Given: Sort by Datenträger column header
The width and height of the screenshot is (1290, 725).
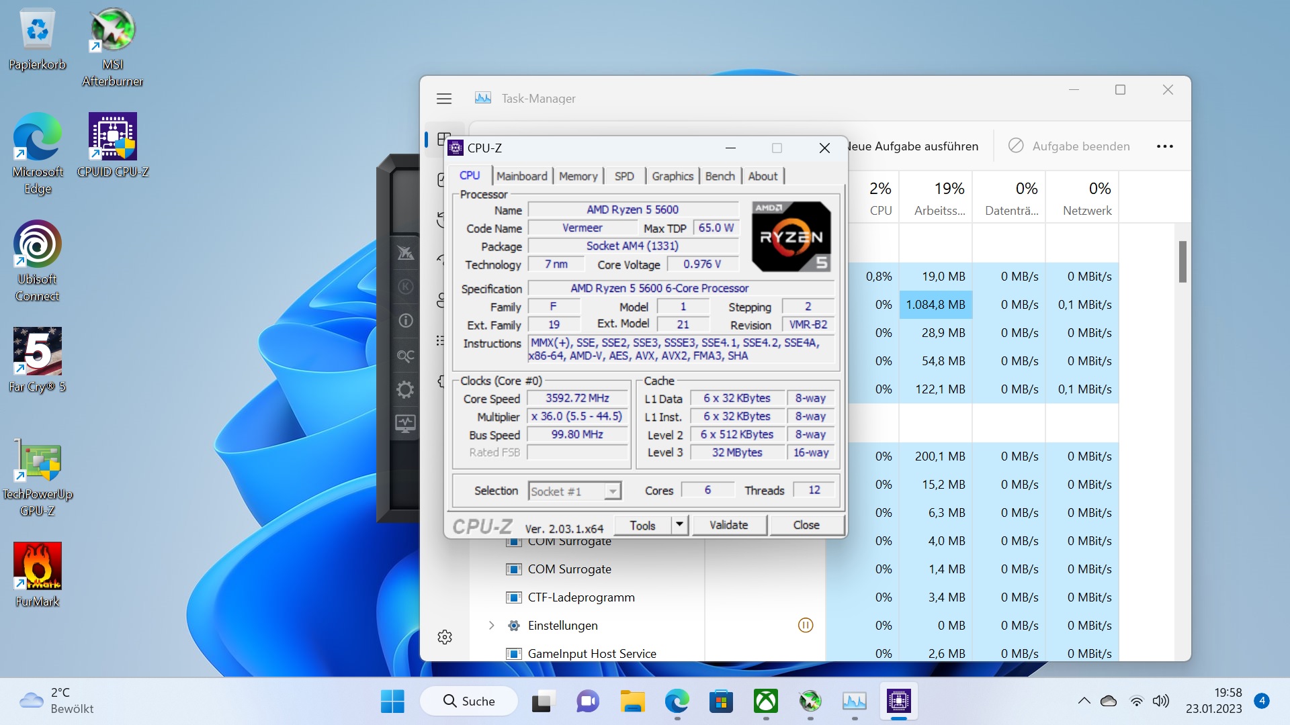Looking at the screenshot, I should click(x=1009, y=198).
